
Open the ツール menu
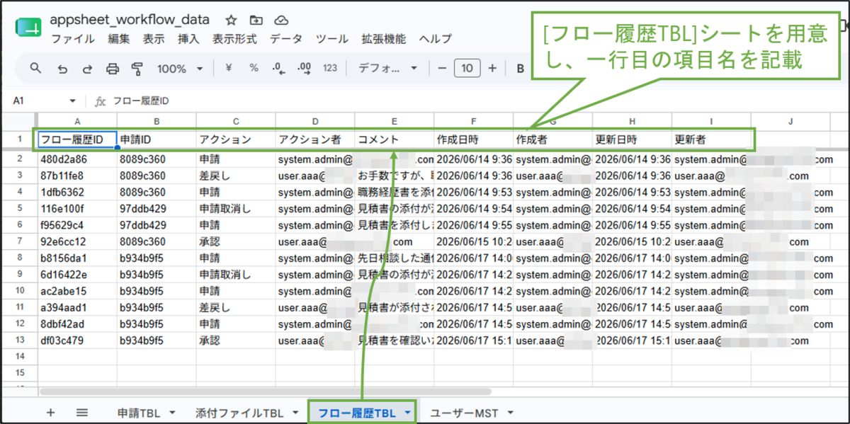(x=331, y=39)
